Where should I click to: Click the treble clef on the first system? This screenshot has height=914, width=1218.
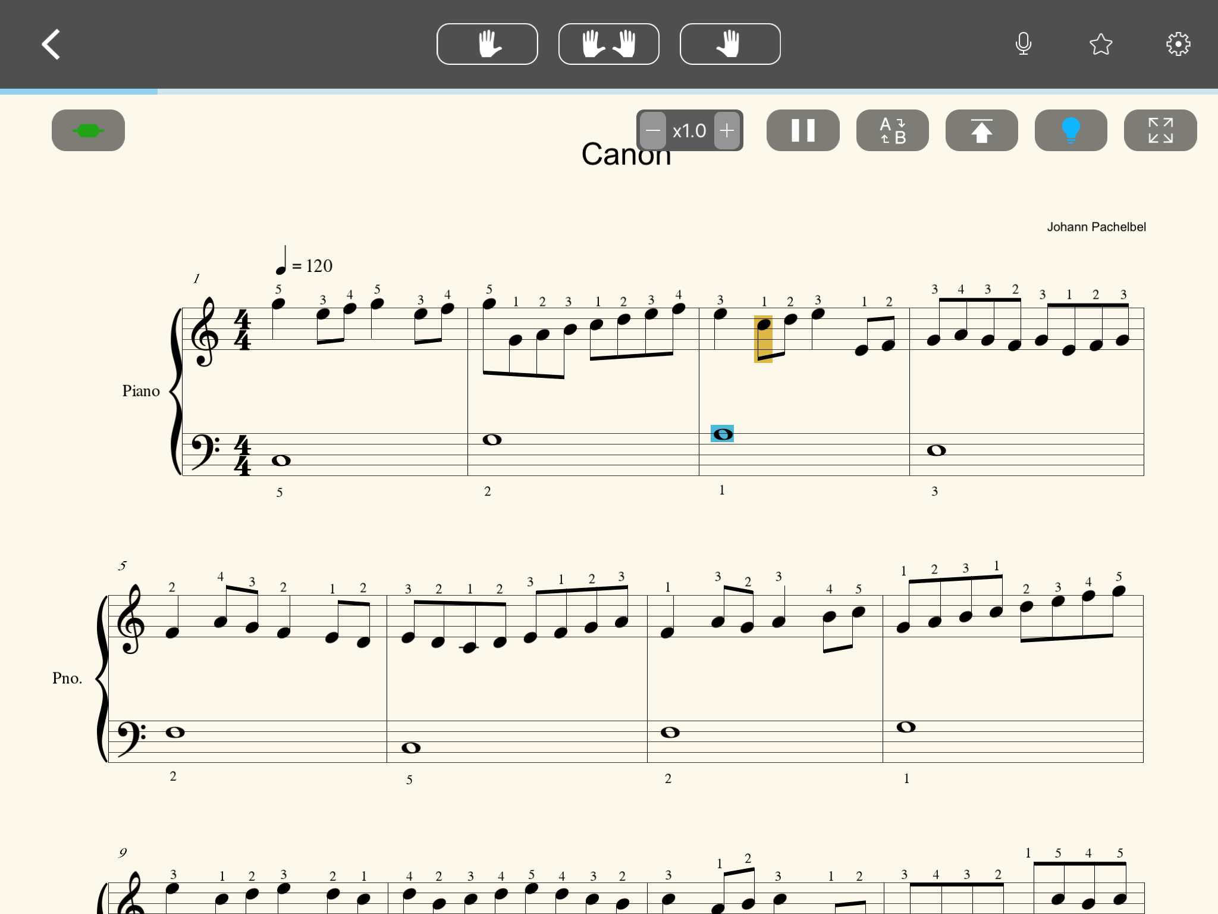pos(205,331)
